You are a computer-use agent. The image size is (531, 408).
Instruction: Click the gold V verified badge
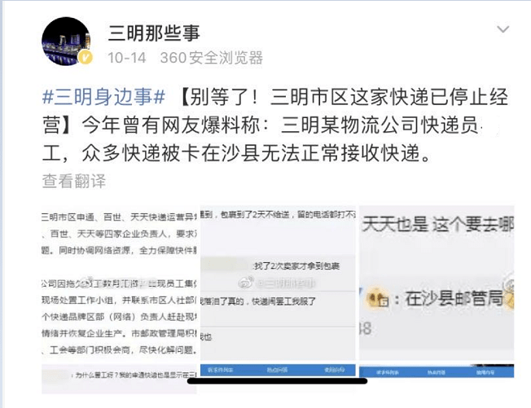85,57
